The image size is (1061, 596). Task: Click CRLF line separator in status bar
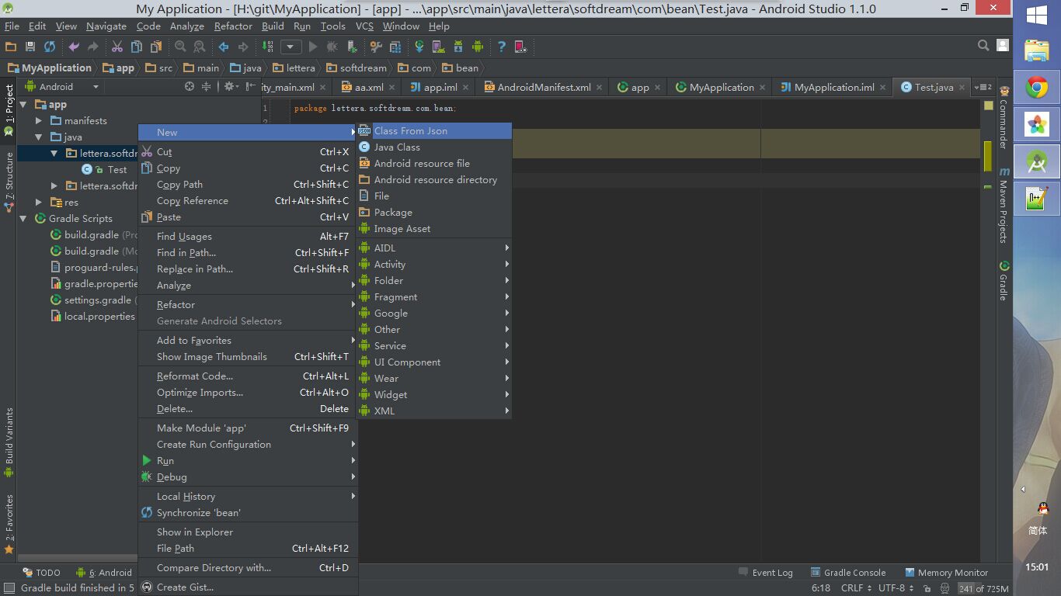(x=857, y=588)
